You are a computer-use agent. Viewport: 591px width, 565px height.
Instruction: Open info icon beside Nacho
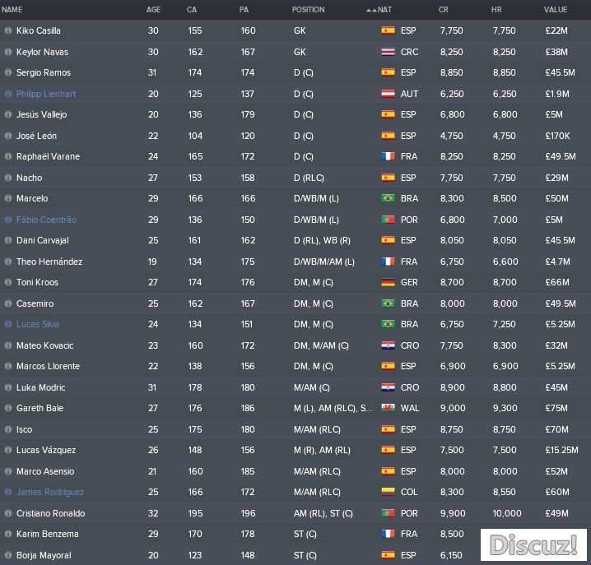[8, 178]
